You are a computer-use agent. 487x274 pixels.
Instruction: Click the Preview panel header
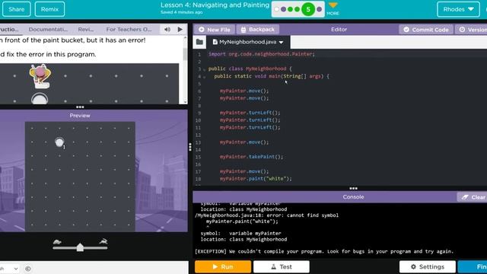[80, 116]
